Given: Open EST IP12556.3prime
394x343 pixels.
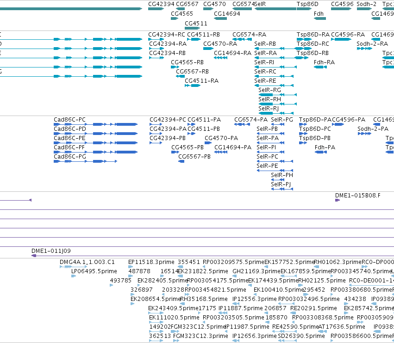Looking at the screenshot, I should 255,299.
